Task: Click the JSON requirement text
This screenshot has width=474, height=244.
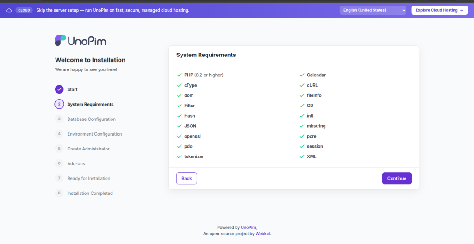Action: coord(190,126)
